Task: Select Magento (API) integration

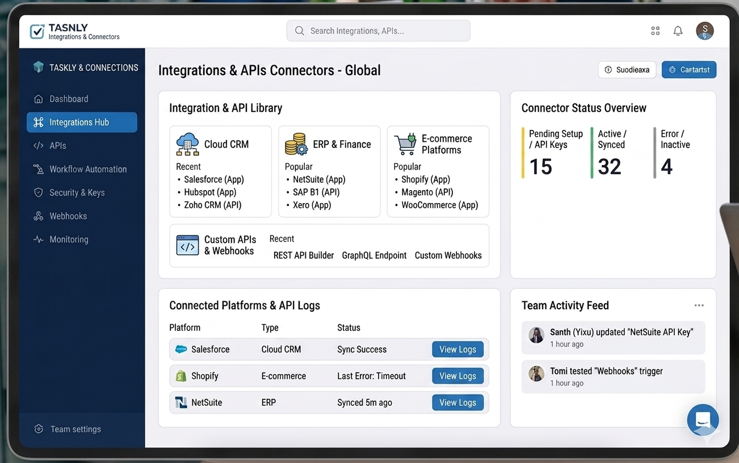Action: coord(427,192)
